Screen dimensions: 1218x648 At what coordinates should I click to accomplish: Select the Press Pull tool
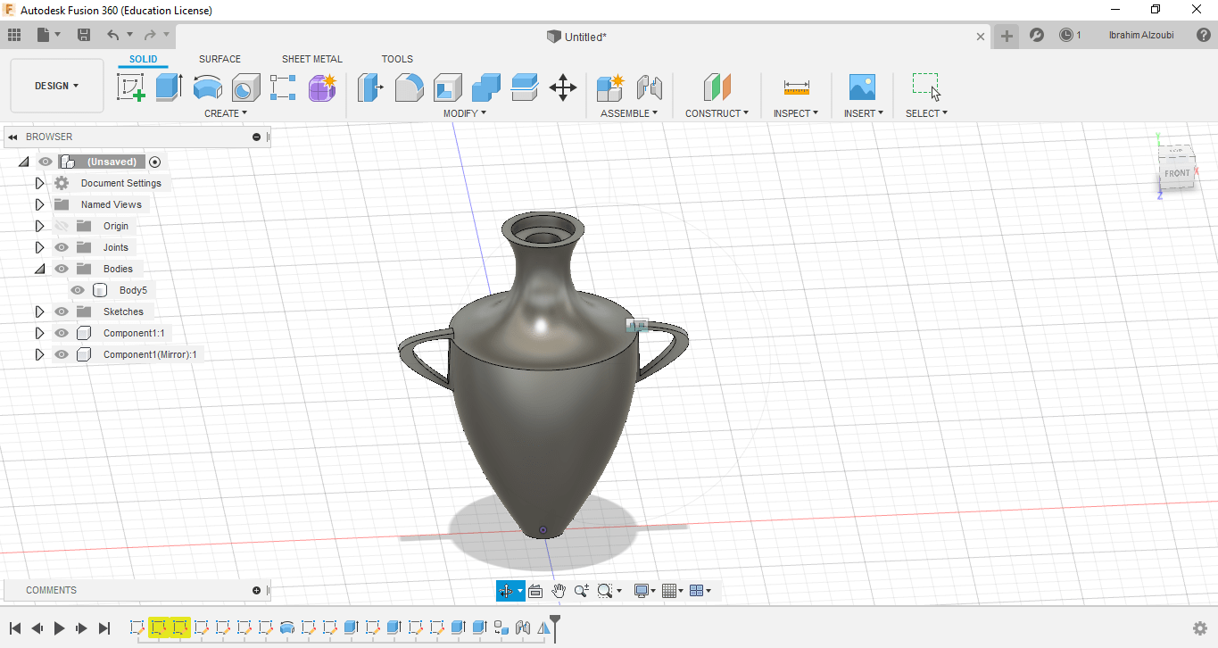pyautogui.click(x=370, y=87)
